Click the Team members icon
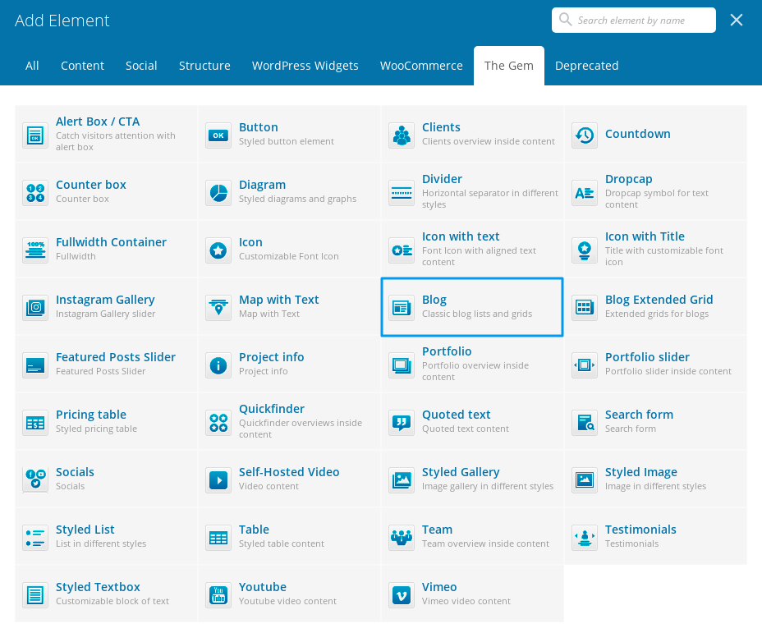This screenshot has height=633, width=762. click(402, 538)
